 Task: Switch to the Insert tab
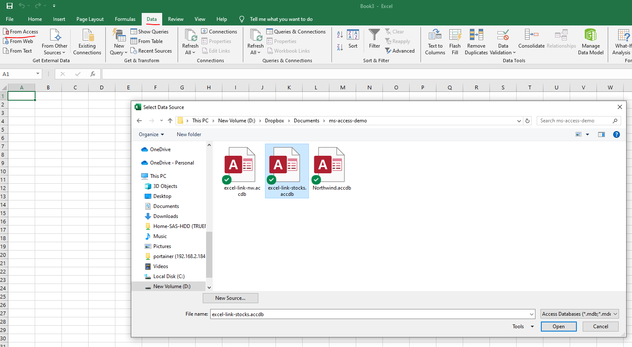[59, 19]
